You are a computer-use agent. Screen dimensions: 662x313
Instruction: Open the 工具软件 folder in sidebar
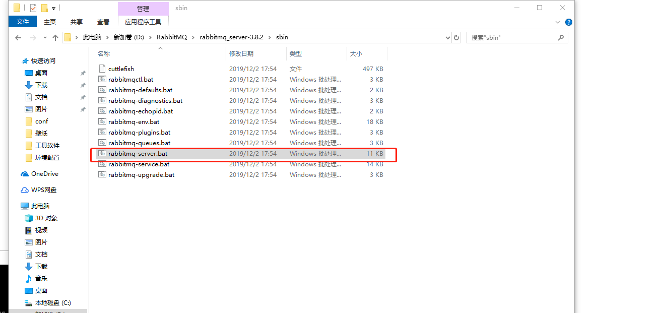click(47, 145)
